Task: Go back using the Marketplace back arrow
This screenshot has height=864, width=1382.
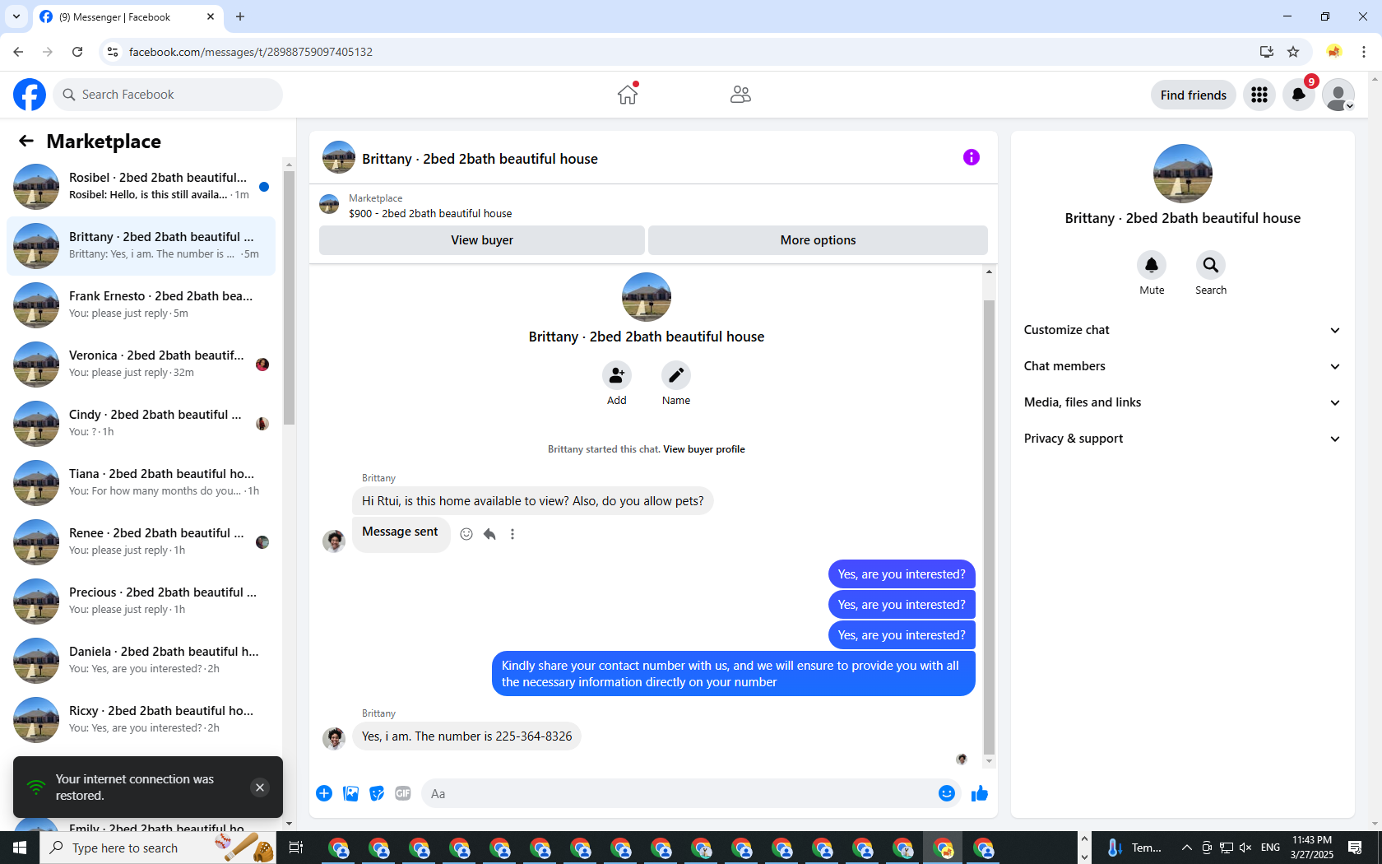Action: click(26, 141)
